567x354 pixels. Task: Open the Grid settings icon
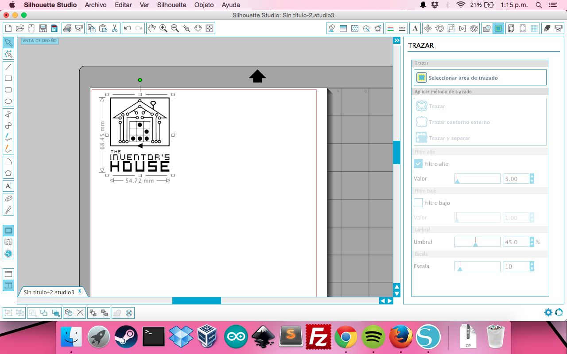(534, 28)
